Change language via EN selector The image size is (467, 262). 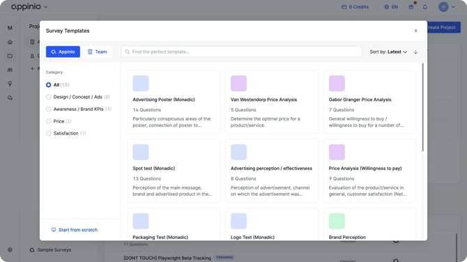pyautogui.click(x=391, y=7)
